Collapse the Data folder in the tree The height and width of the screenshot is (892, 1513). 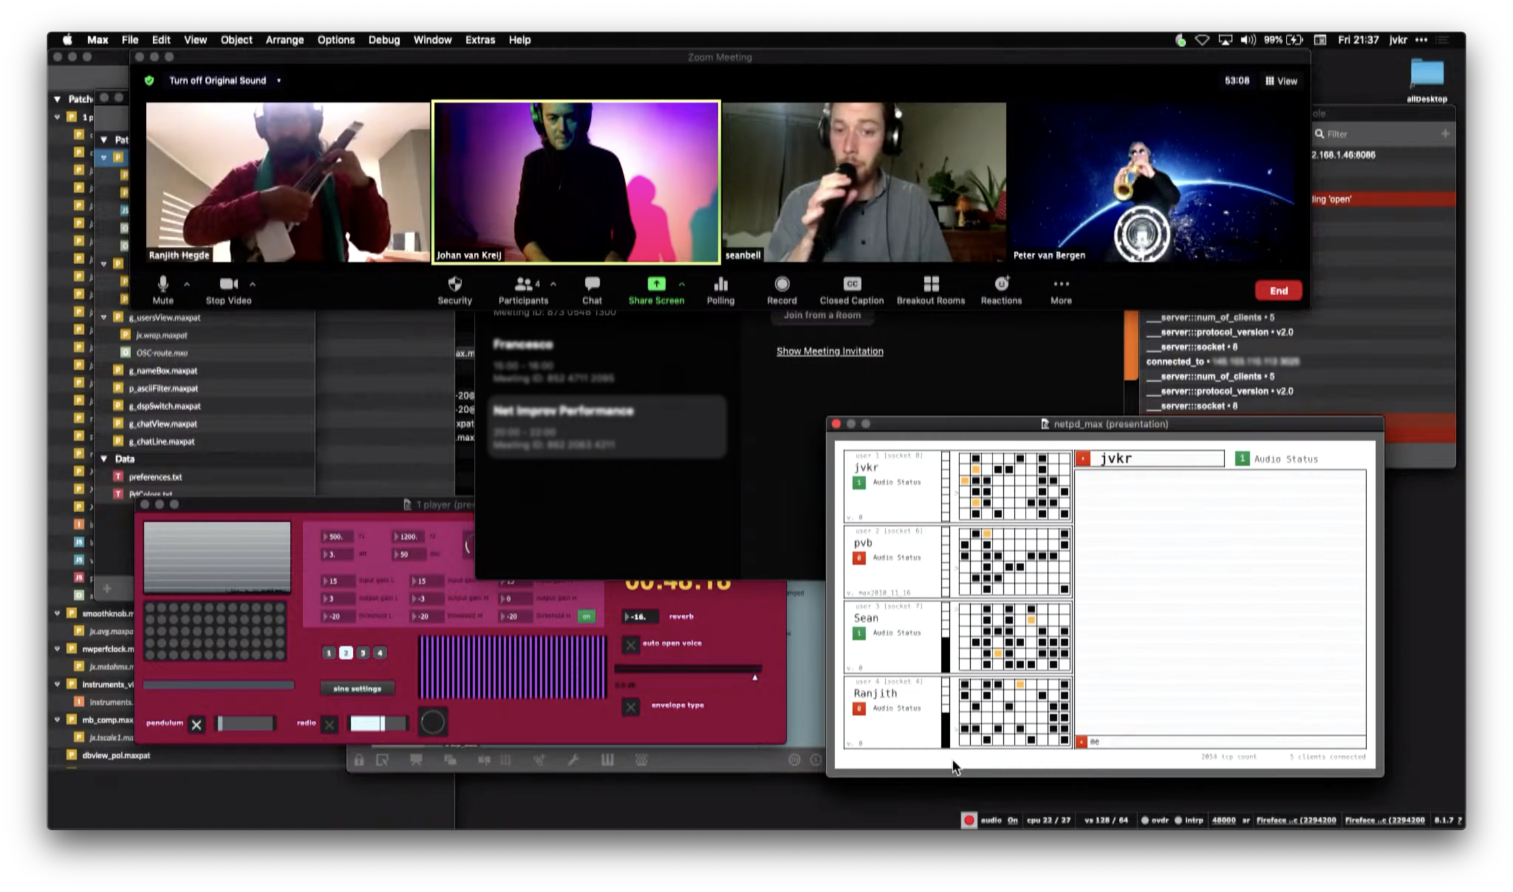click(x=104, y=459)
